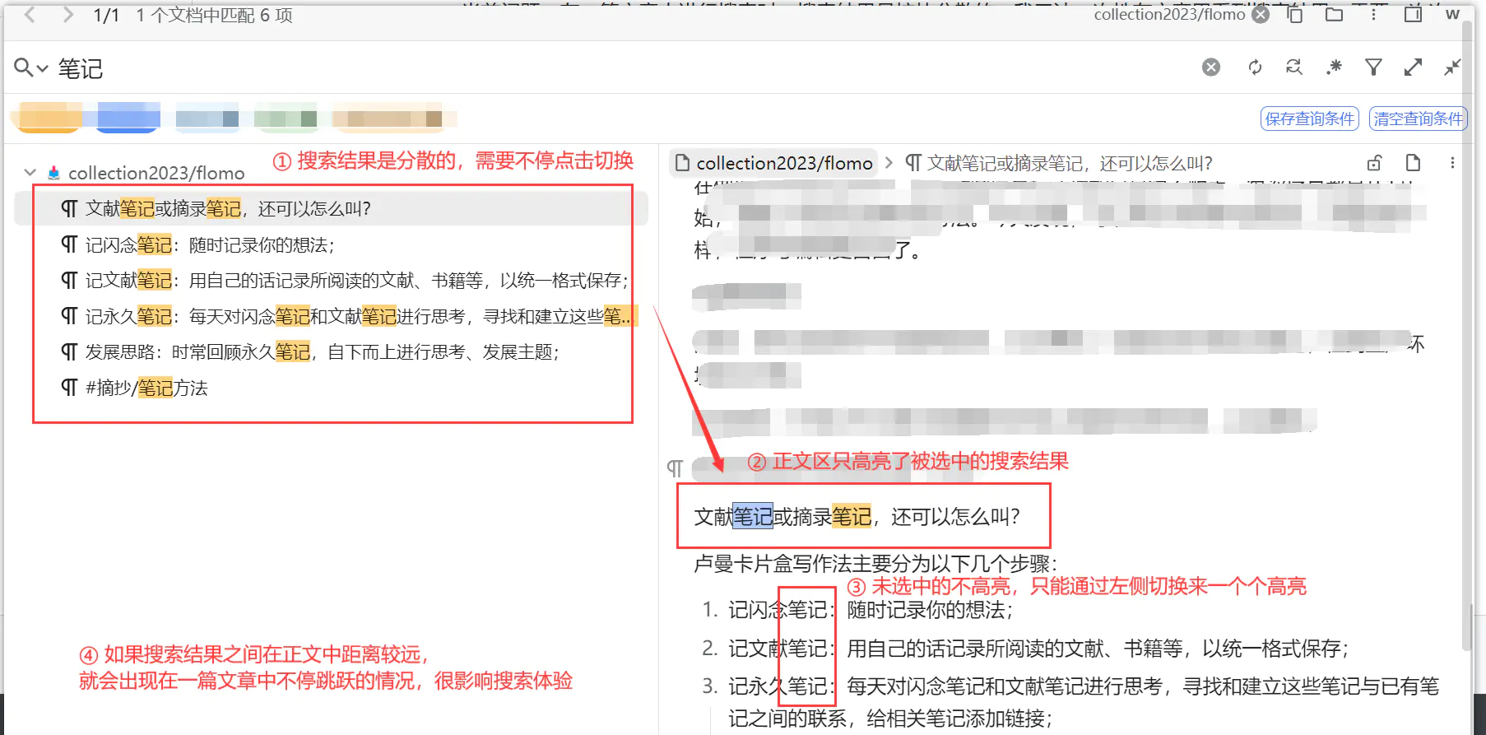Toggle the search layout panel icon
The width and height of the screenshot is (1486, 735).
1413,15
